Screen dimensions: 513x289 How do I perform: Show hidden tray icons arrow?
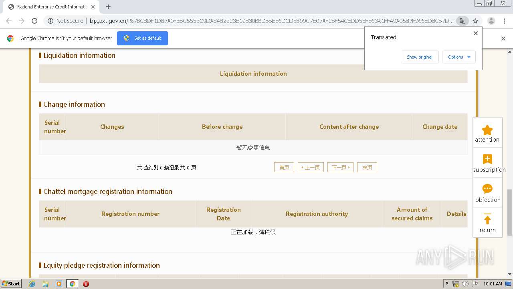447,284
